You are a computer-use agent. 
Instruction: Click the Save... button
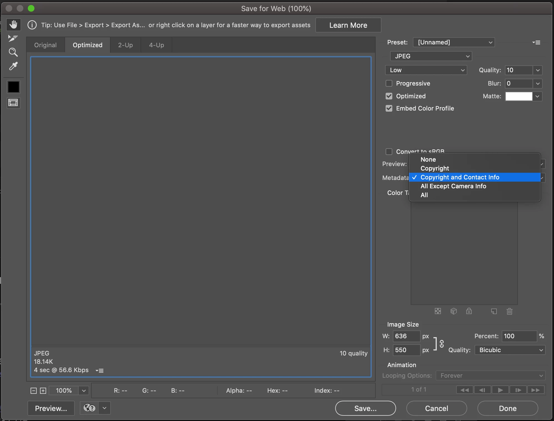tap(365, 408)
